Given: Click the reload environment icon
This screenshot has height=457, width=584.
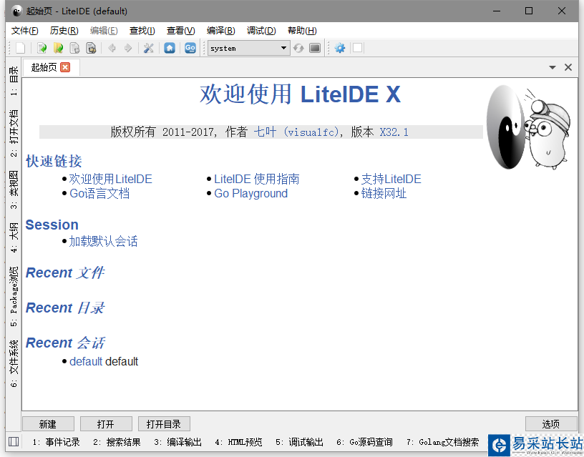Looking at the screenshot, I should pos(298,48).
